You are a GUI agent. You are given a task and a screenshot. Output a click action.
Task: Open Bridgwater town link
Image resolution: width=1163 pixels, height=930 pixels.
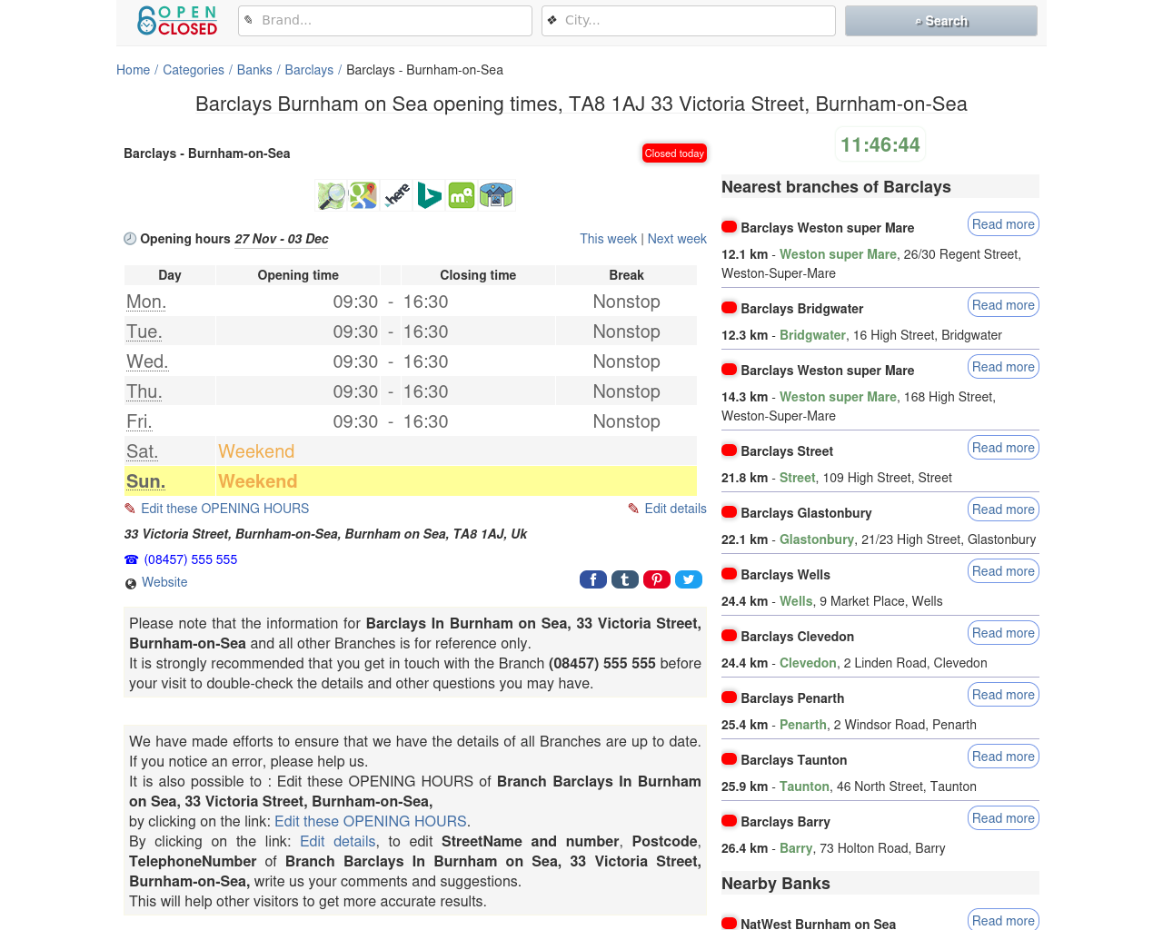coord(812,335)
